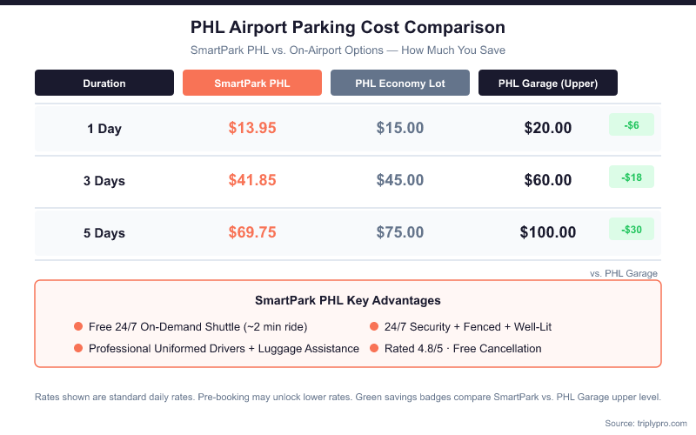Click the SmartPark 5 Days price $69.75

(252, 232)
